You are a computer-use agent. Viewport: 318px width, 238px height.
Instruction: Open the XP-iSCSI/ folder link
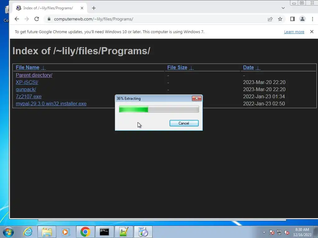point(27,82)
